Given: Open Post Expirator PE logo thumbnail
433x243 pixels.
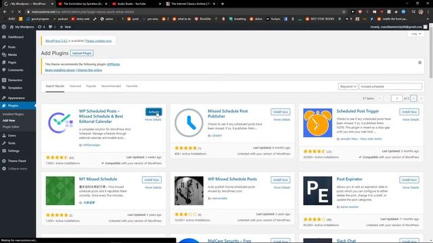Looking at the screenshot, I should point(317,190).
